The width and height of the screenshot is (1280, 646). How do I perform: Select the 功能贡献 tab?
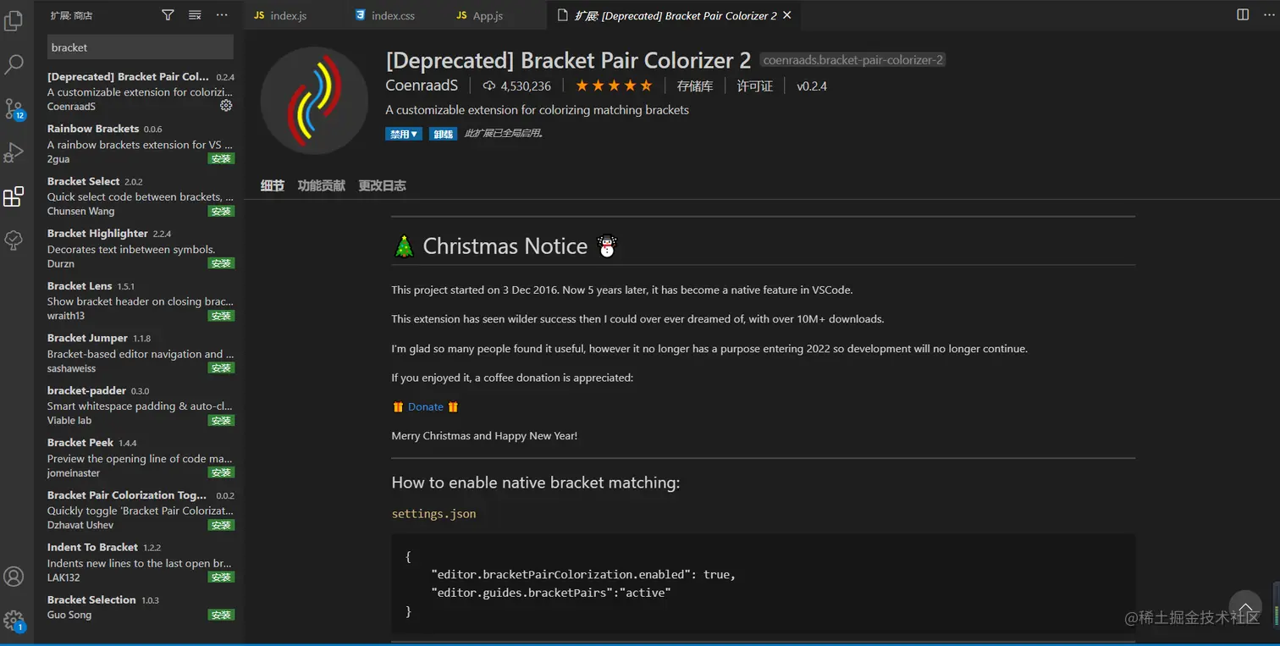pyautogui.click(x=322, y=185)
